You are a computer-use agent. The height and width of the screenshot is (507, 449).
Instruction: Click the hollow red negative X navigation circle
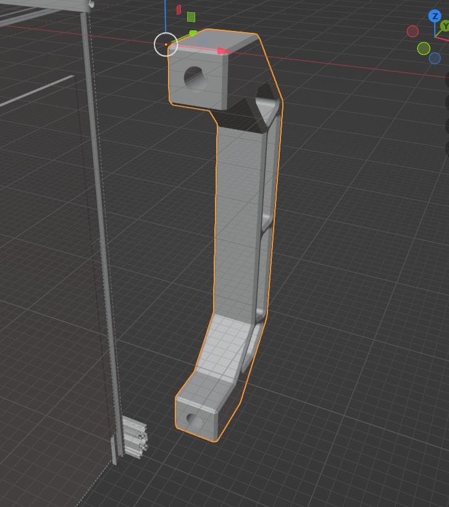click(x=413, y=32)
